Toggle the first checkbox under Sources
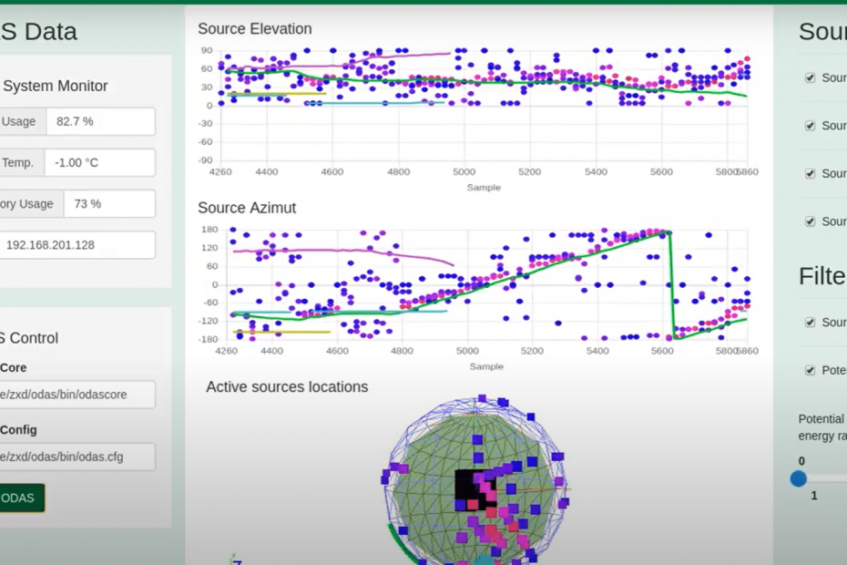The image size is (847, 565). pos(810,77)
